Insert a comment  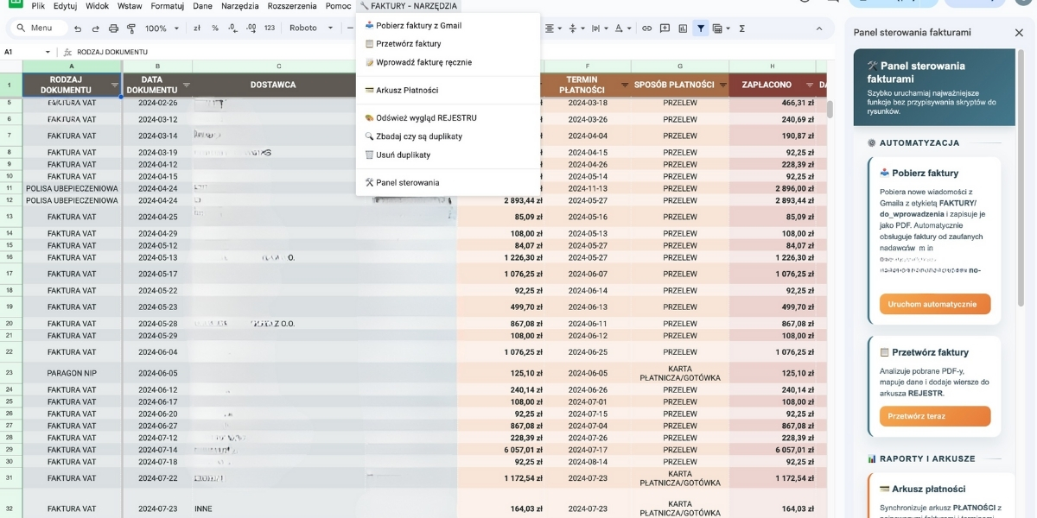pos(665,28)
